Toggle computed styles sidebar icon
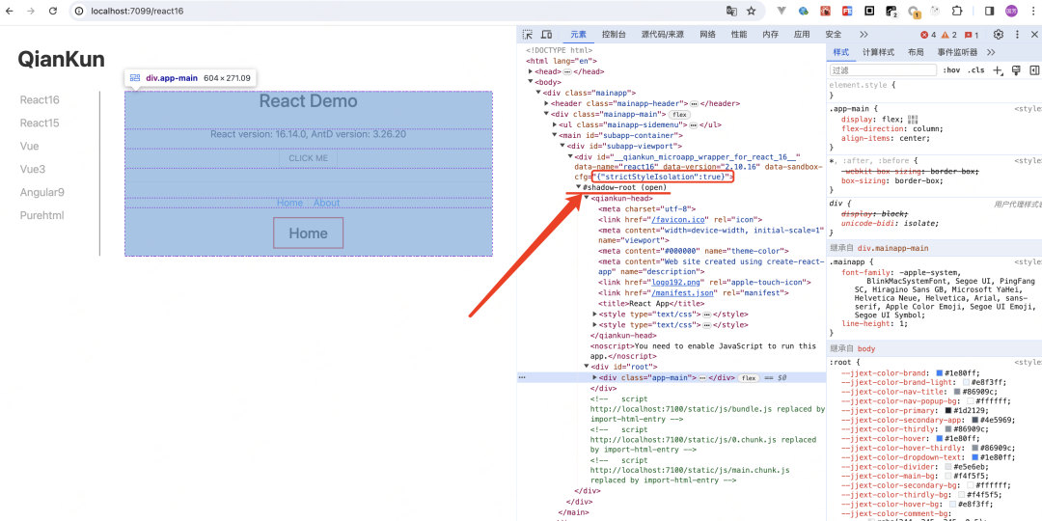Viewport: 1042px width, 521px height. (1034, 70)
